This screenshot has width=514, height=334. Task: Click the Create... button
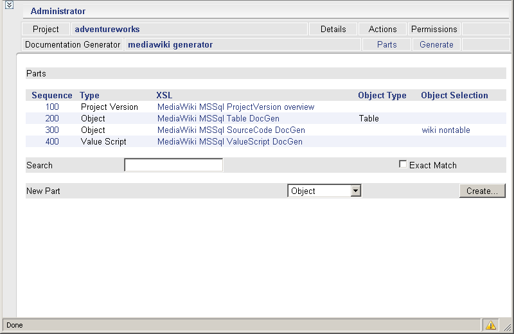click(x=482, y=191)
